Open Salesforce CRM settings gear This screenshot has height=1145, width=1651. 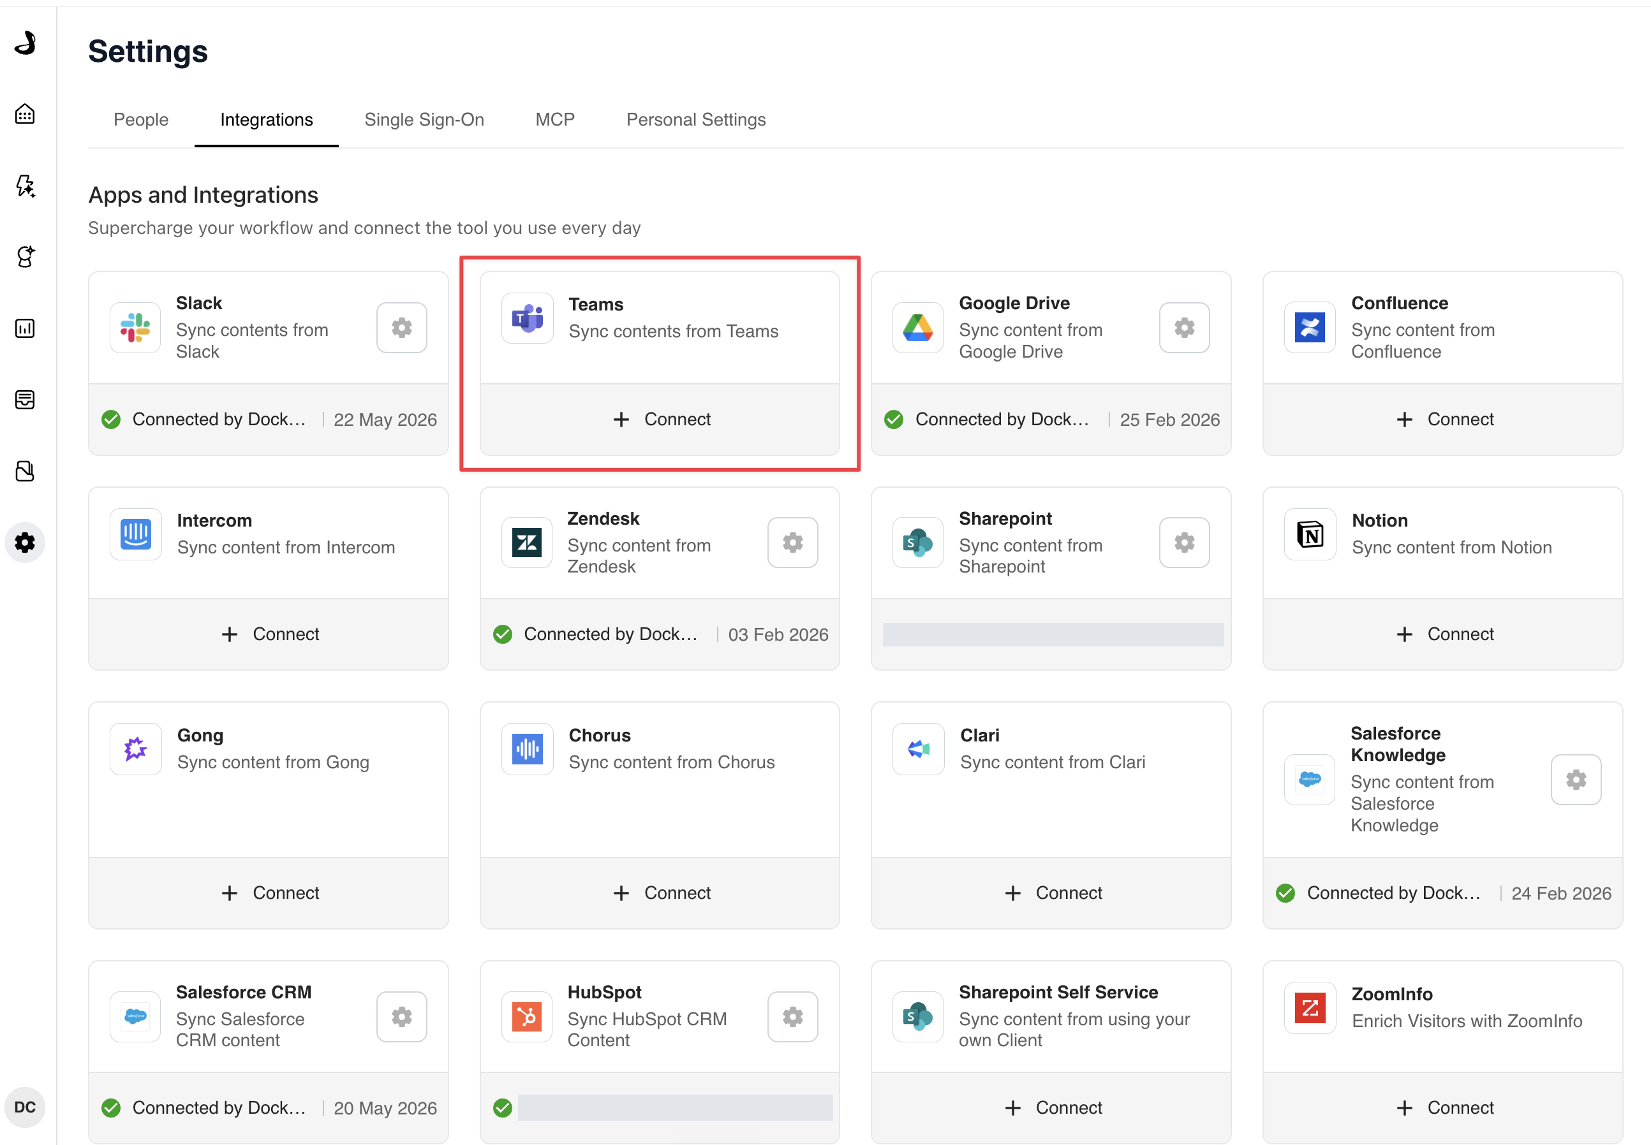point(402,1017)
